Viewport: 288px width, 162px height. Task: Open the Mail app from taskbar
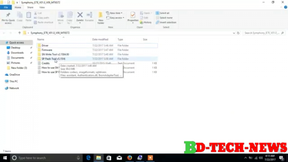click(119, 158)
